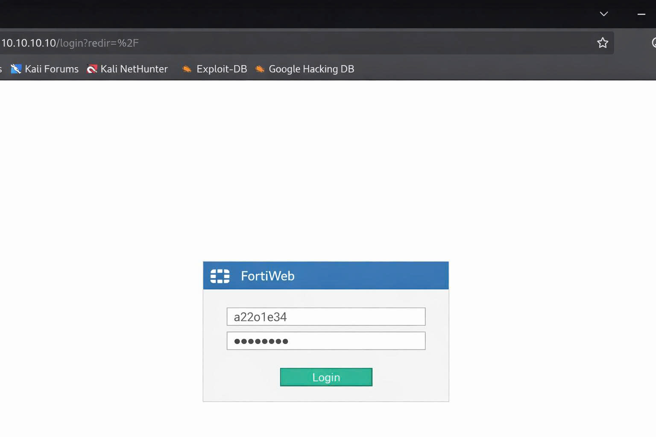The image size is (656, 437).
Task: Select the username field containing a22o1e34
Action: coord(326,316)
